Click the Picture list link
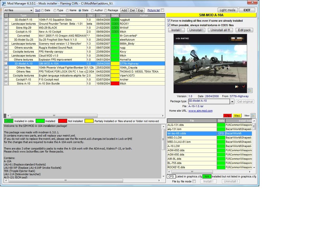327x235 pixels. coord(153,10)
